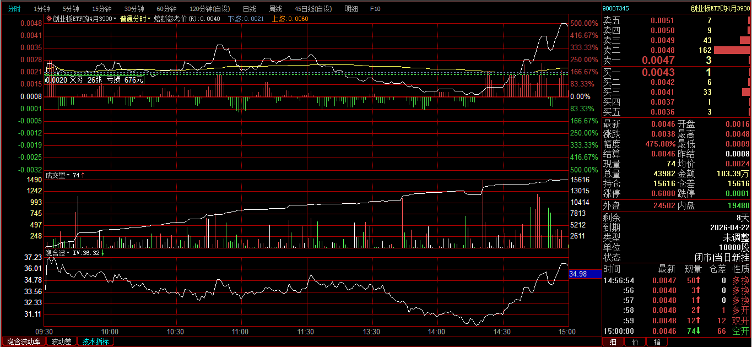This screenshot has height=347, width=752.
Task: Click the 买一 bid price 0.0043
Action: [658, 72]
